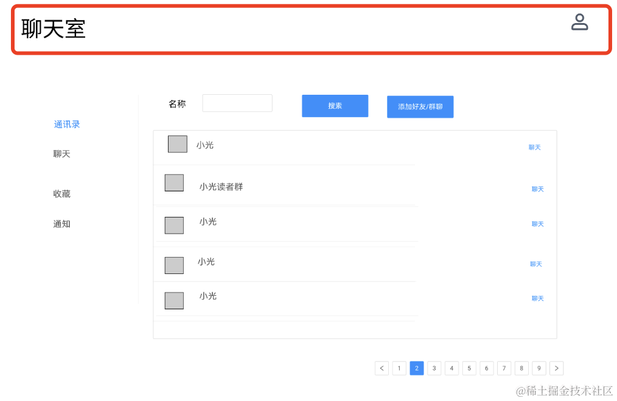Go to previous page arrow
The width and height of the screenshot is (617, 401).
[x=382, y=368]
